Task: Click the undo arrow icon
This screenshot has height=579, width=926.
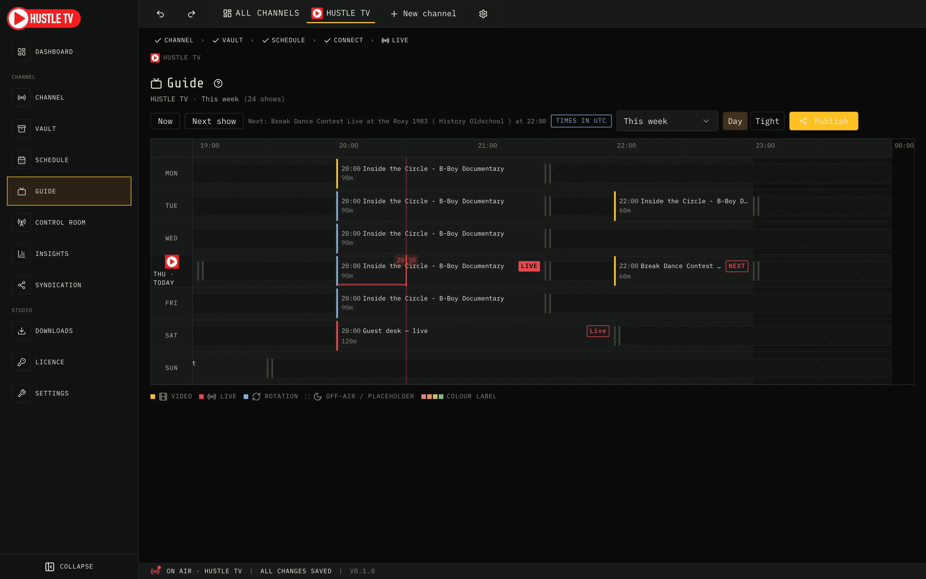Action: coord(160,14)
